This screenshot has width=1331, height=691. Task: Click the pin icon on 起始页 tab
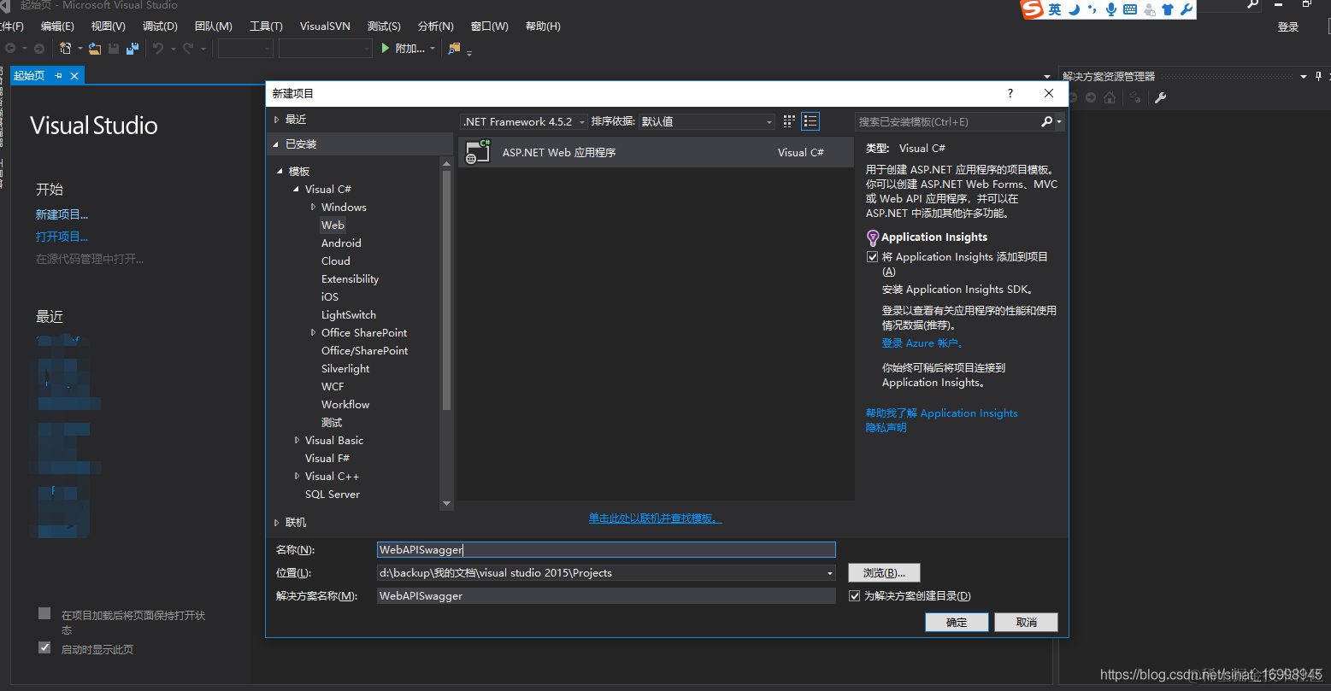(x=58, y=76)
